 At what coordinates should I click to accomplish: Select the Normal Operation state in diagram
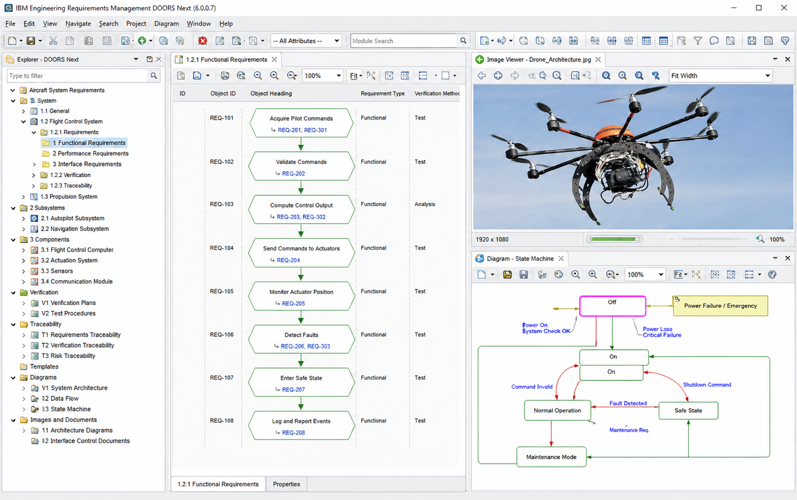point(557,410)
